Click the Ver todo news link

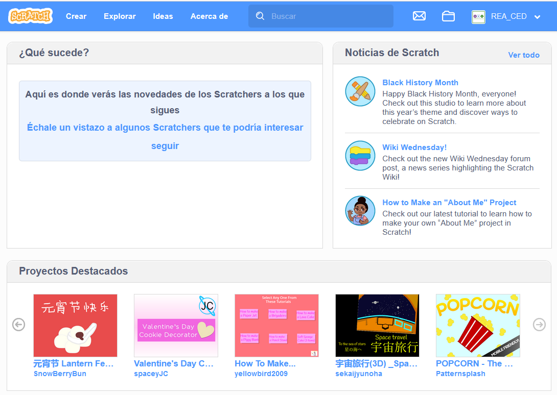pyautogui.click(x=524, y=55)
